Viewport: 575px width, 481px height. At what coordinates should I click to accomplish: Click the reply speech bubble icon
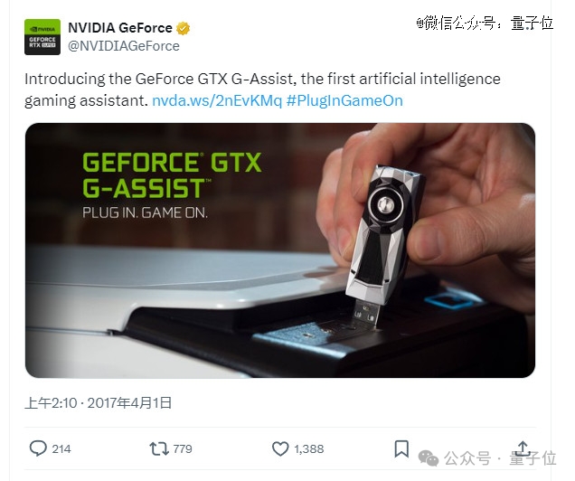point(38,448)
